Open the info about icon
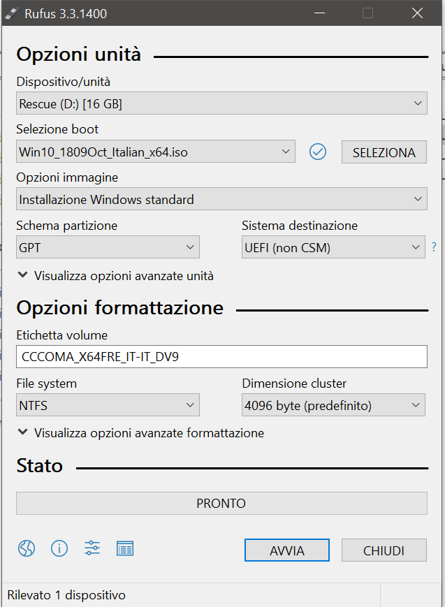The image size is (445, 607). point(59,548)
